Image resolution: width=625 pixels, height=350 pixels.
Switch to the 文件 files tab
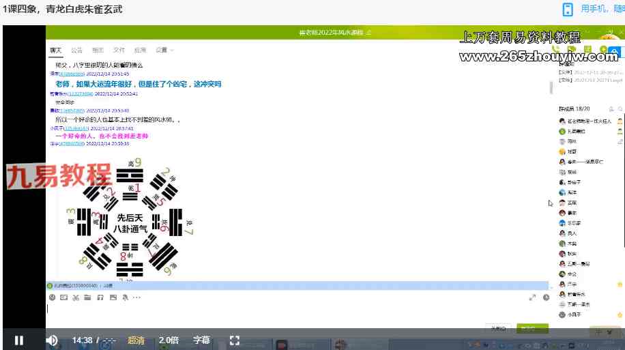[x=119, y=50]
